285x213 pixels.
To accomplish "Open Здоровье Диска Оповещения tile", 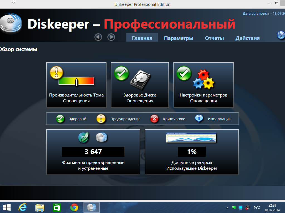I will [x=140, y=85].
